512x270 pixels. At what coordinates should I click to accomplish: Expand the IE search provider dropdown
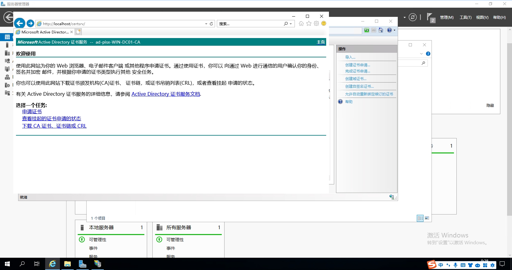tap(291, 24)
